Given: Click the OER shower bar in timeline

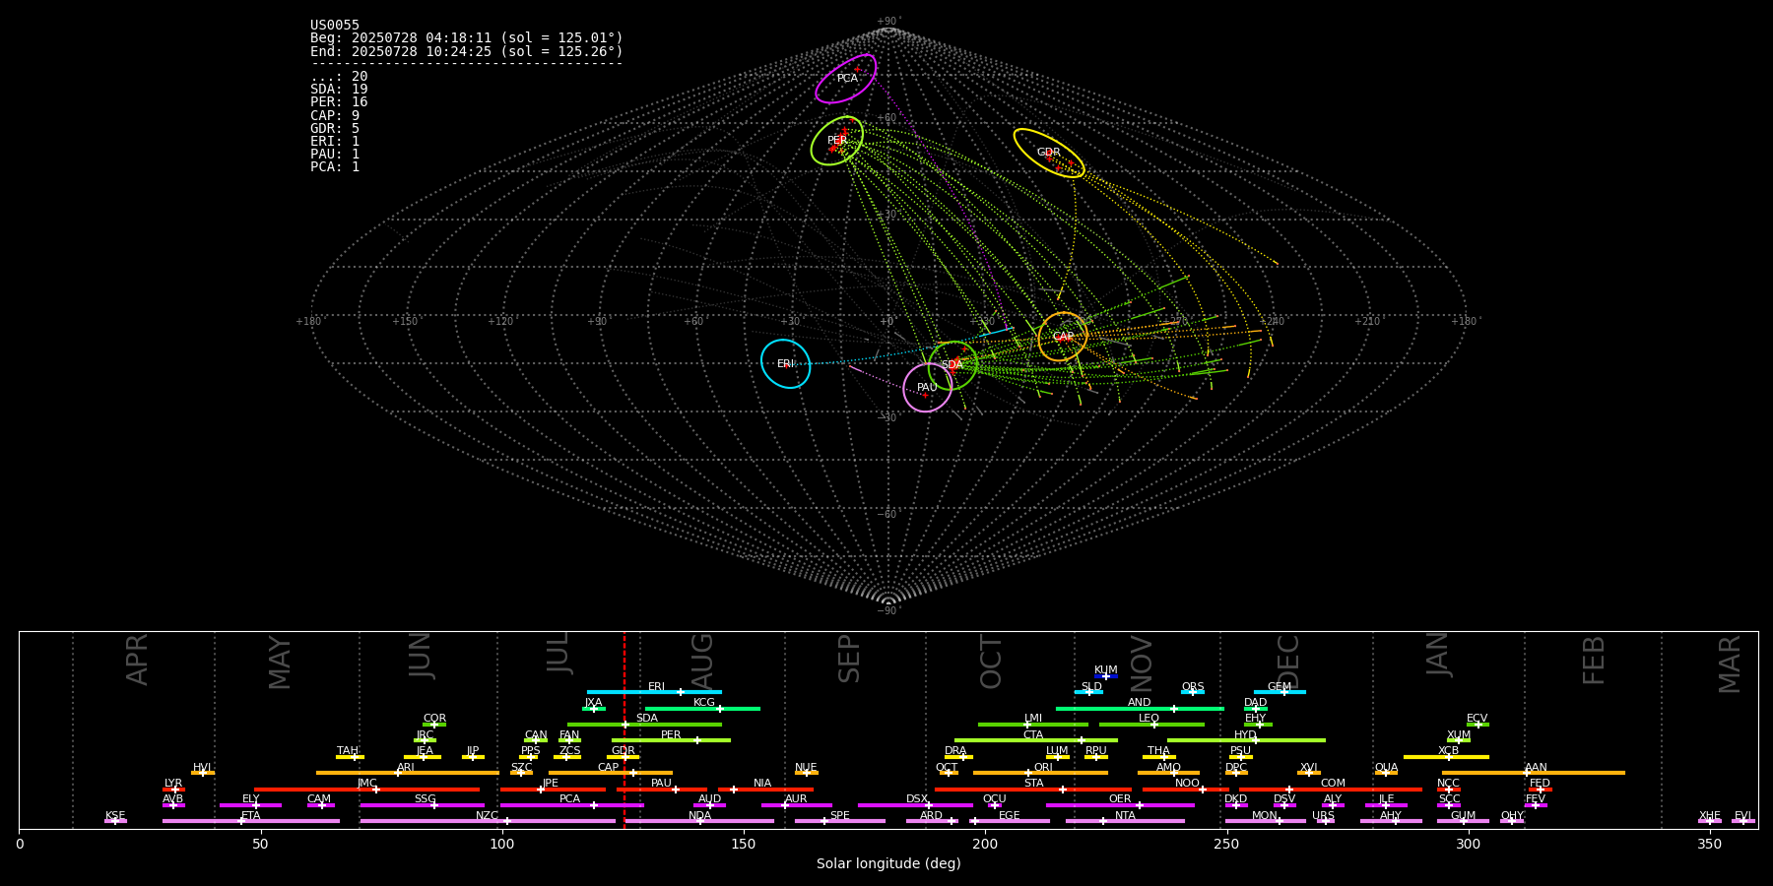Looking at the screenshot, I should (1120, 805).
